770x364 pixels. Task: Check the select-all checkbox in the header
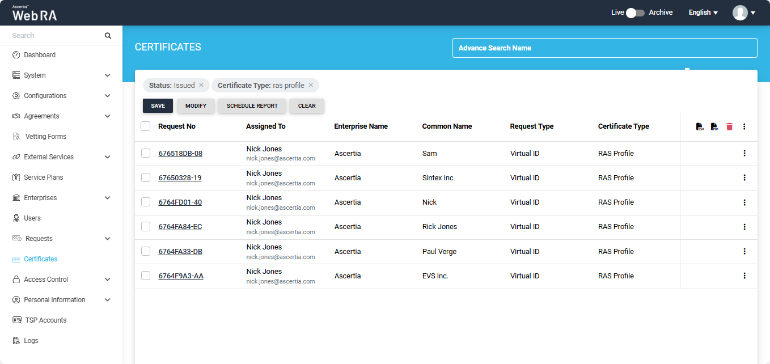[146, 126]
